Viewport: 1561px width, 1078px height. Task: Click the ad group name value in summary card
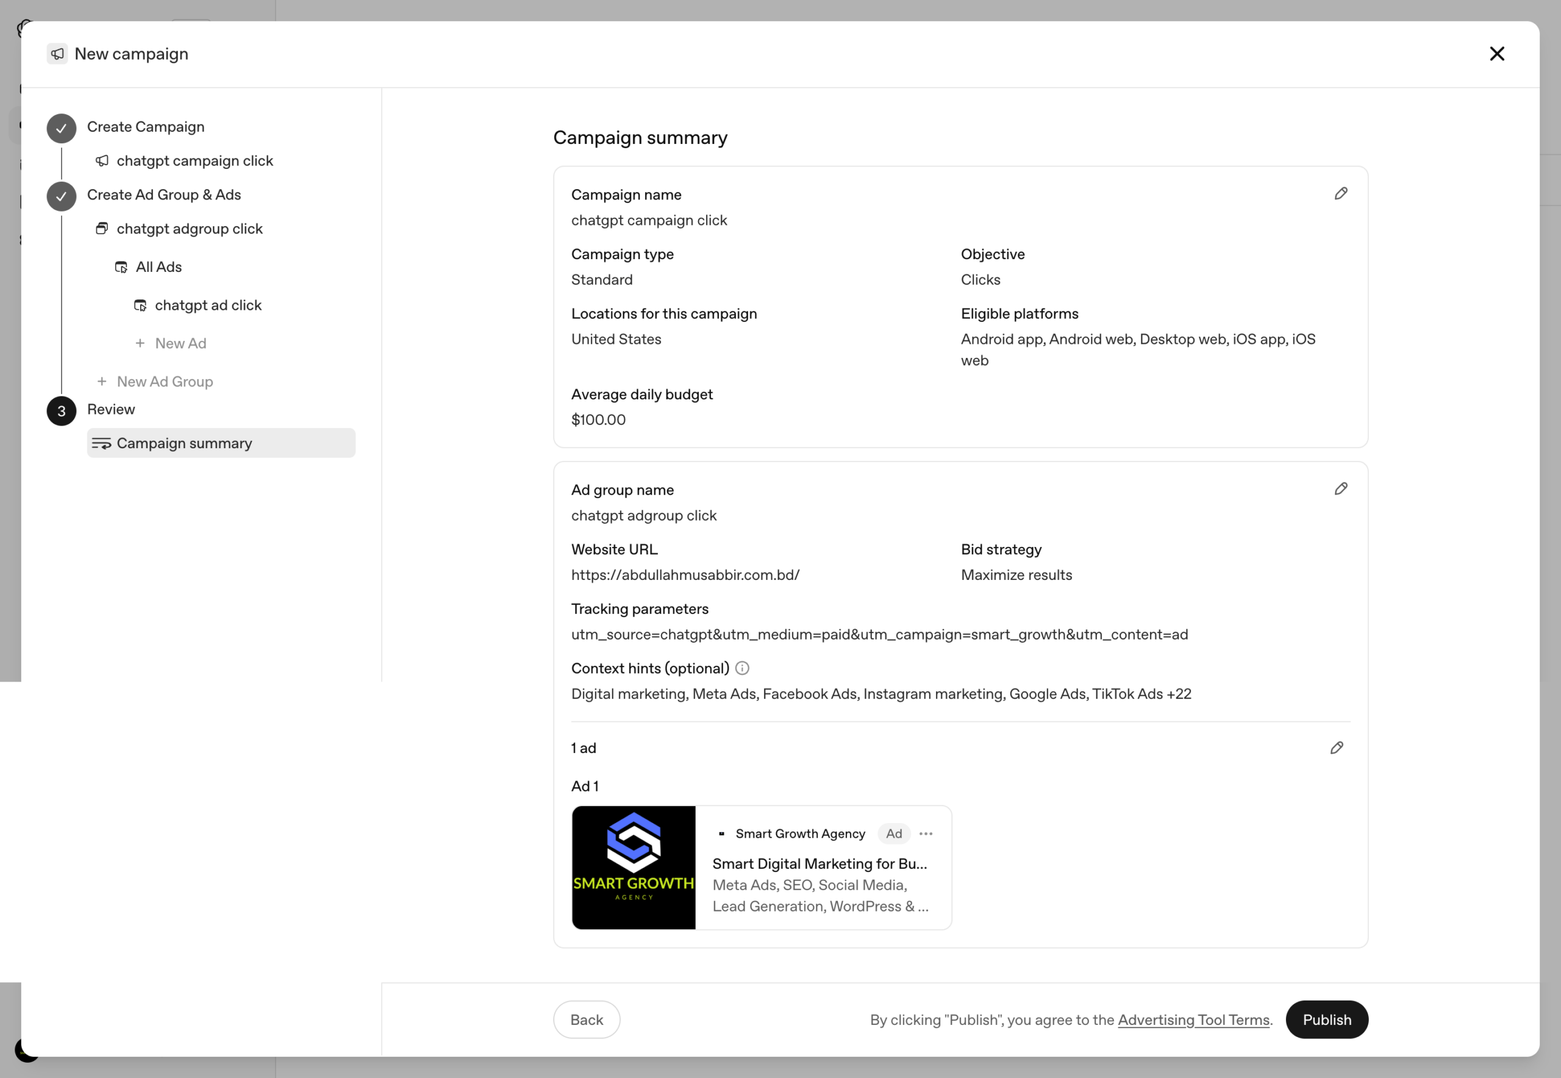pyautogui.click(x=644, y=515)
